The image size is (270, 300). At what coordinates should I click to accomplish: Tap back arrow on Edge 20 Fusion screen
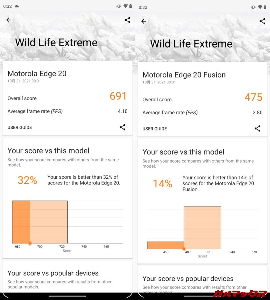coord(144,21)
